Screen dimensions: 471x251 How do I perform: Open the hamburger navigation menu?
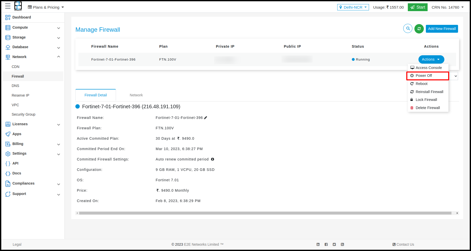(x=8, y=6)
